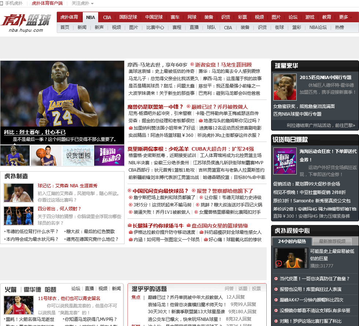The height and width of the screenshot is (326, 359).
Task: Click camera icon before 好心痛！球鞋氧化后的惨状
Action: [x=206, y=239]
